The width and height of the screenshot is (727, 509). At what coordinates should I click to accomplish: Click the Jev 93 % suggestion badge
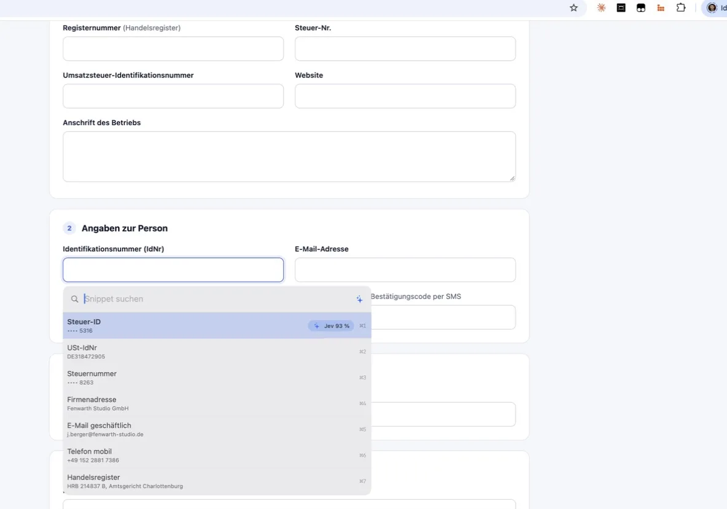pyautogui.click(x=331, y=326)
